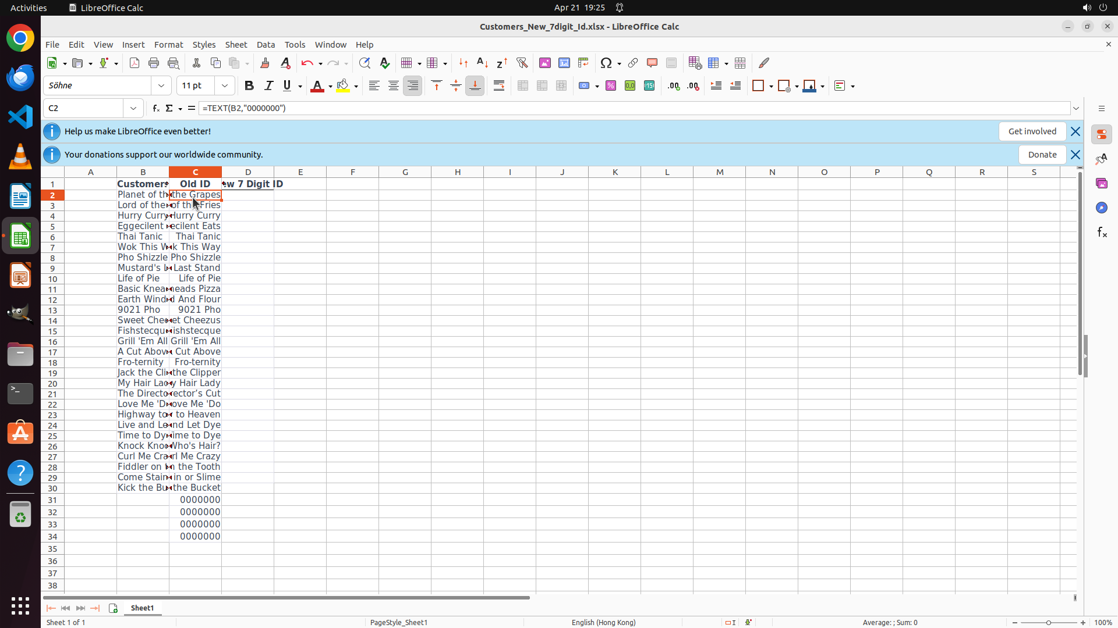The image size is (1118, 628).
Task: Click the Print icon in toolbar
Action: click(x=154, y=63)
